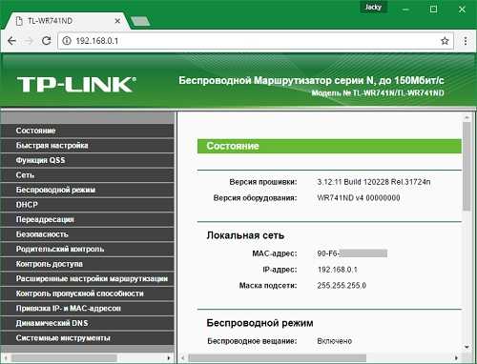Screen dimensions: 477x364
Task: Open Системные инструменты menu
Action: coord(87,338)
